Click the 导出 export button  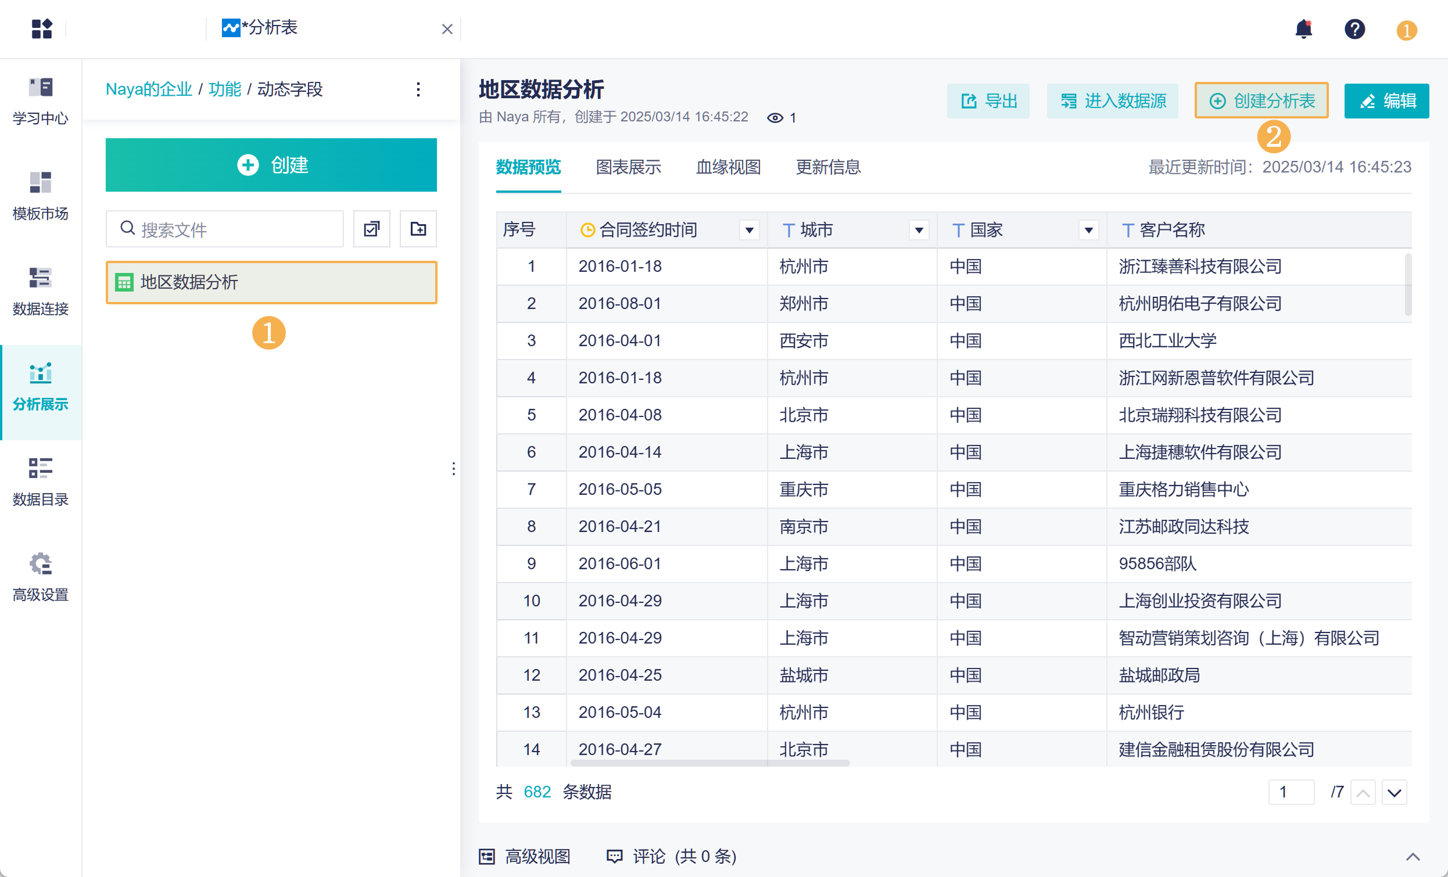pyautogui.click(x=988, y=101)
